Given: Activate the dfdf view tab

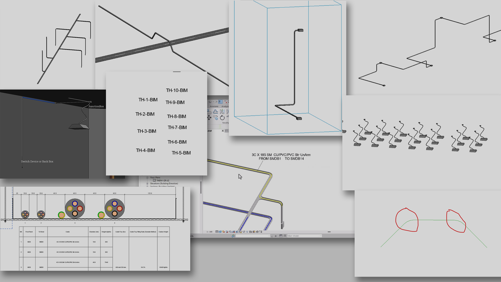Looking at the screenshot, I should point(210,131).
